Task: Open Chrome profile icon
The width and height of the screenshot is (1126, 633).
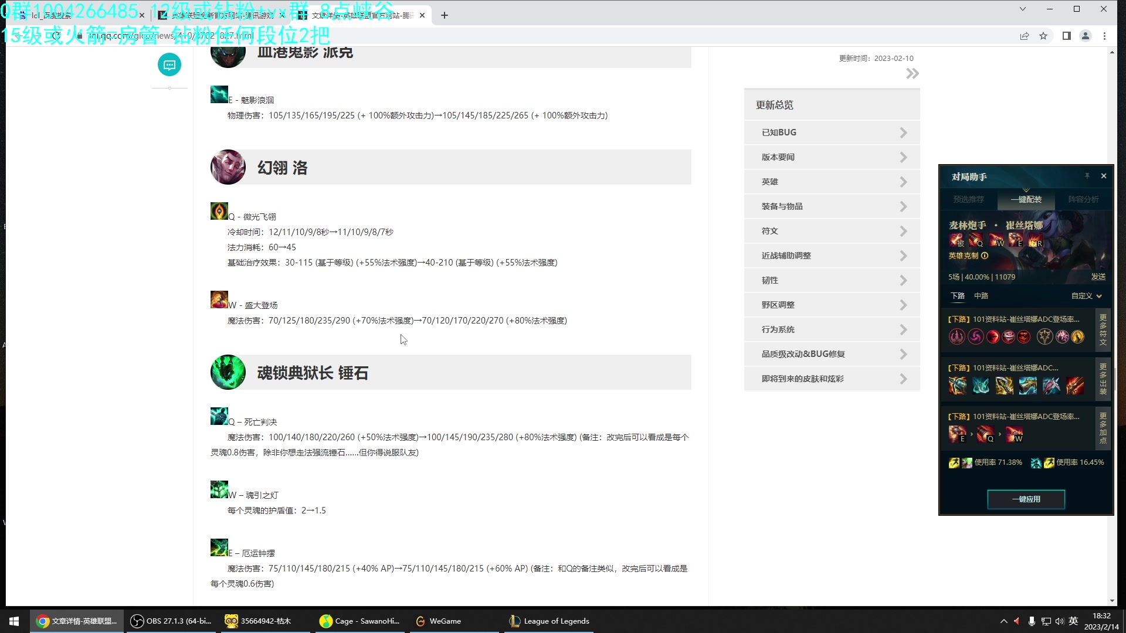Action: click(x=1086, y=36)
